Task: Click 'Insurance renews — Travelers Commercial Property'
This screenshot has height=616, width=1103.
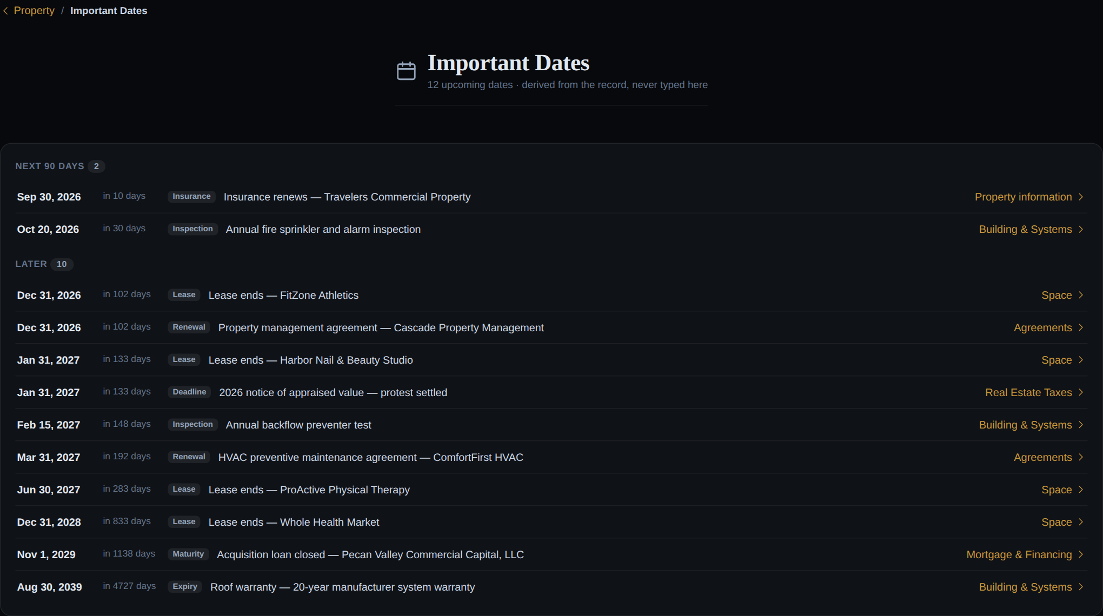Action: pos(347,197)
